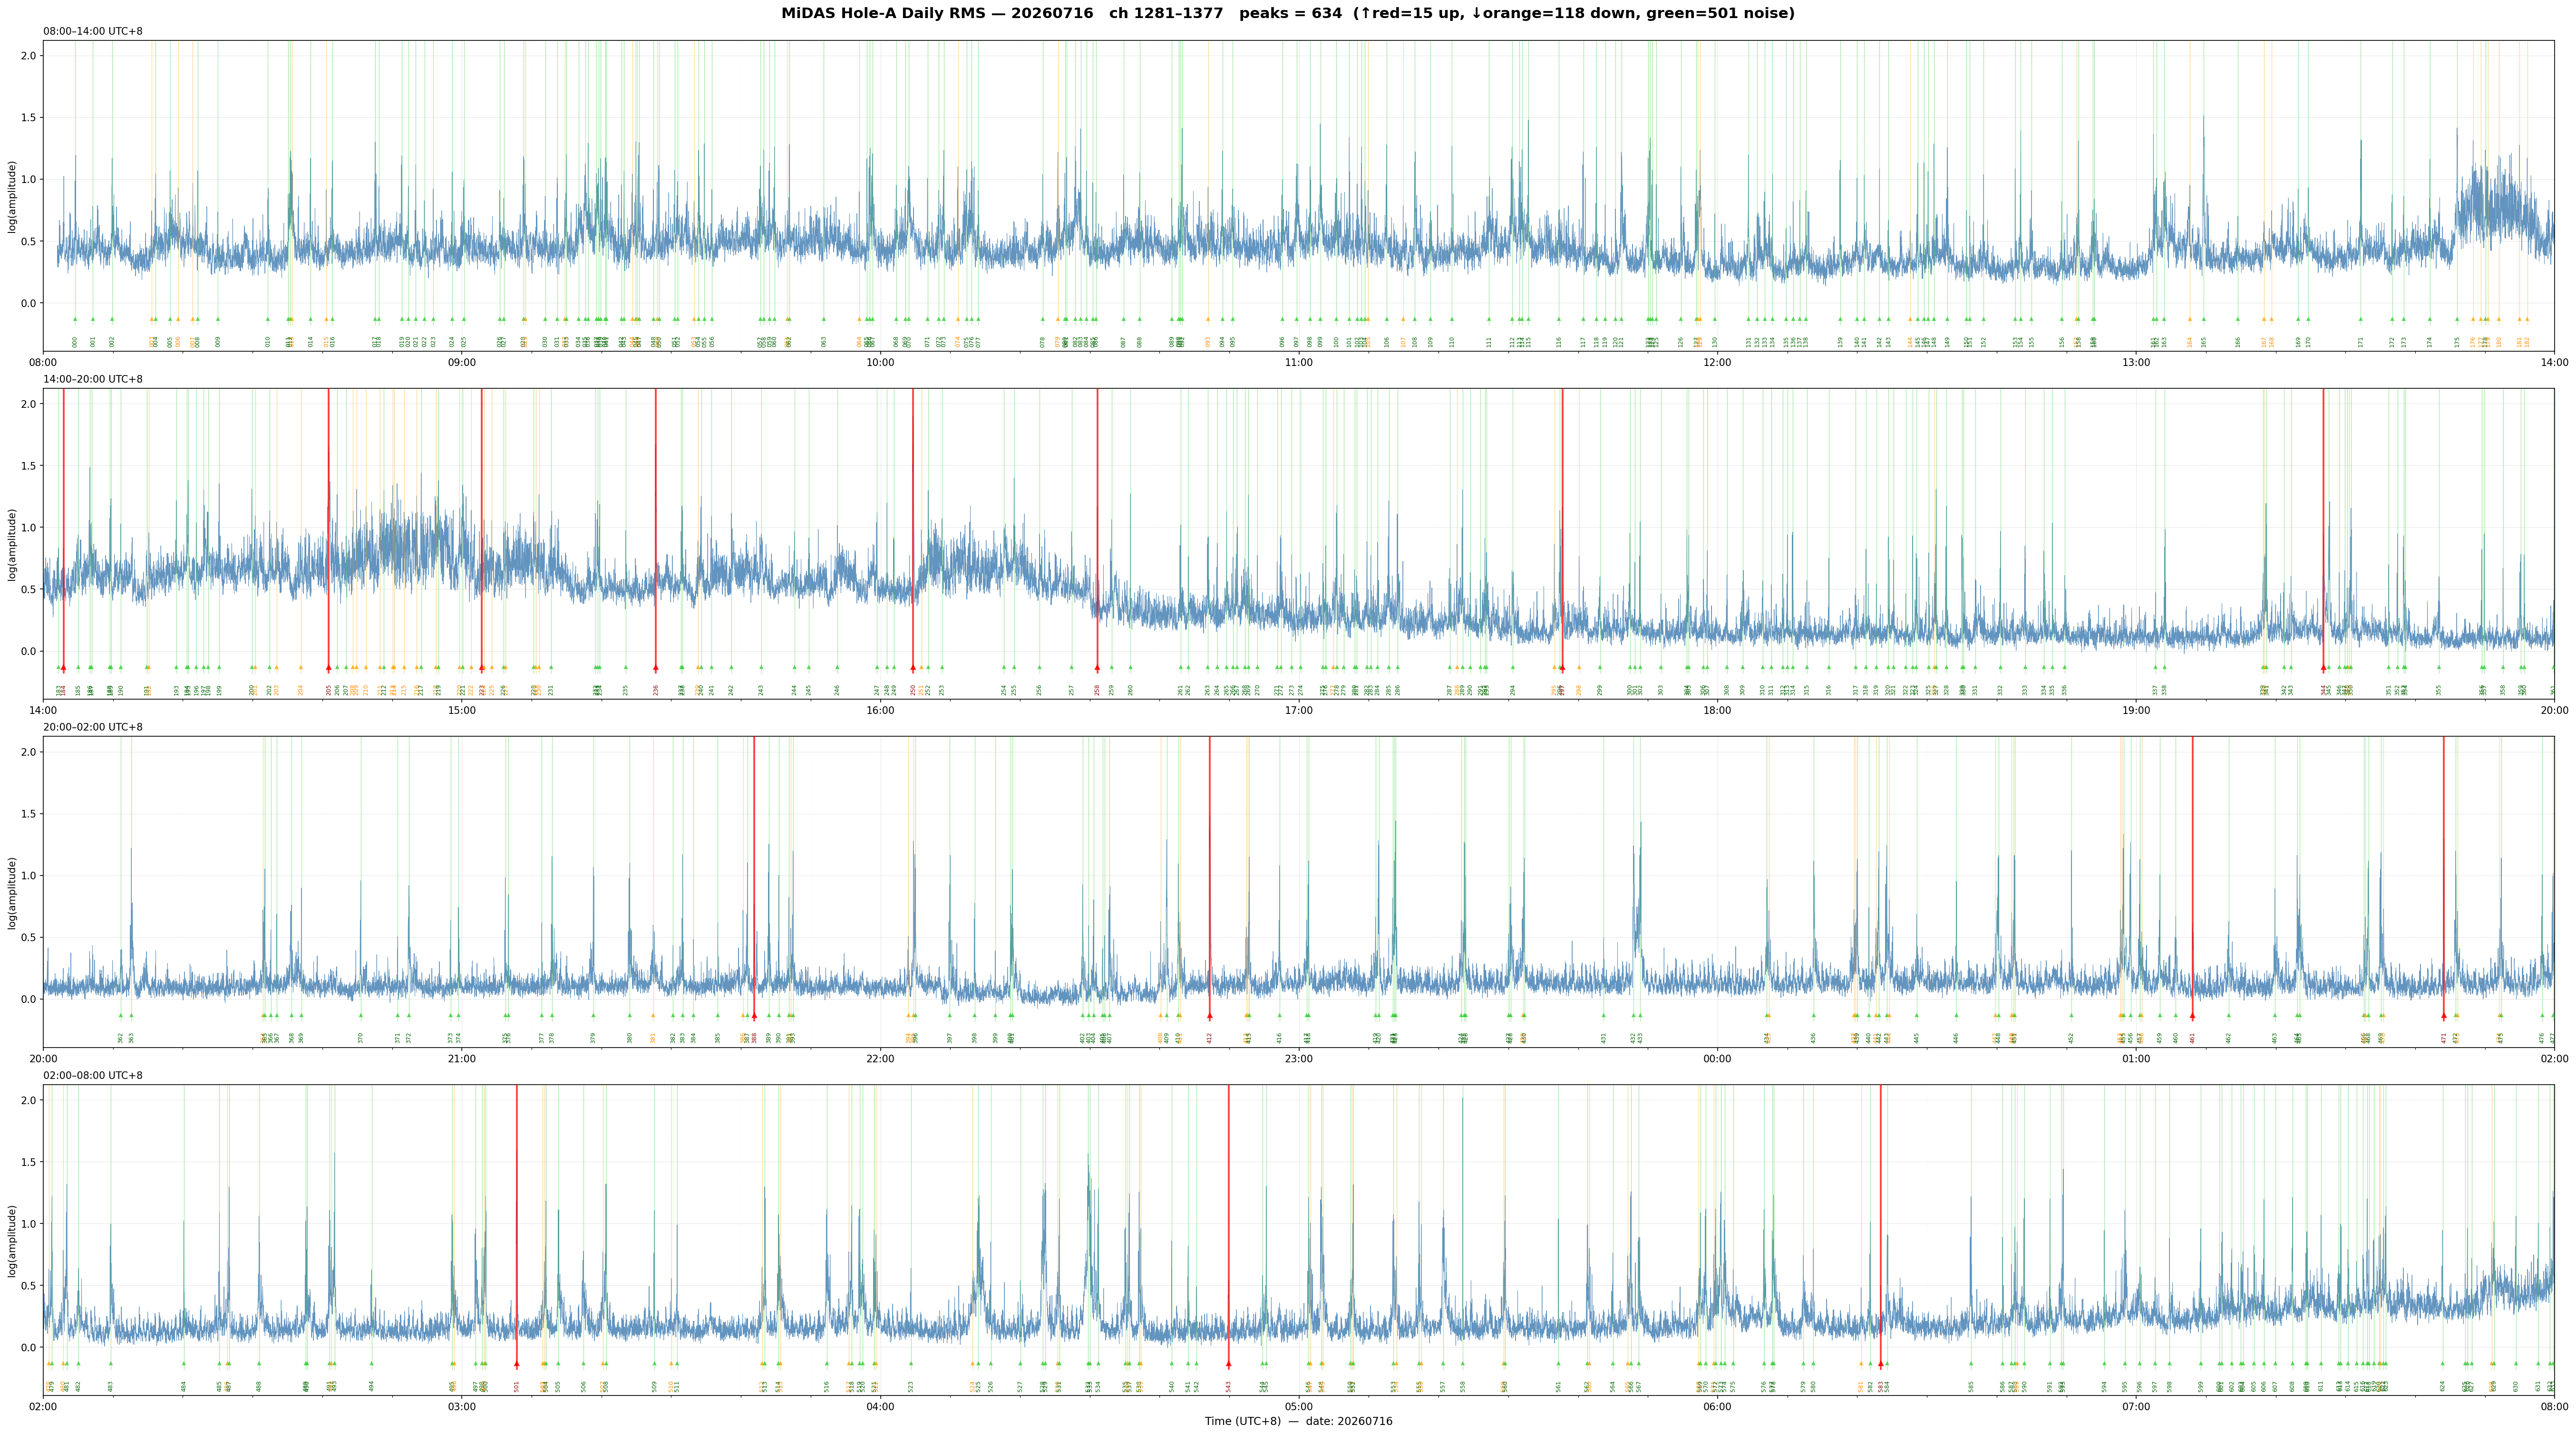Click the 1.0 y-tick of the 20:00–02:00 panel
The image size is (2576, 1434).
(29, 876)
